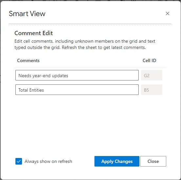
Task: Click Apply Changes button
Action: (117, 161)
